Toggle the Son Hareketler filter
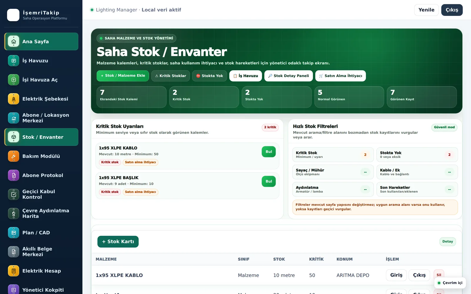 [417, 189]
